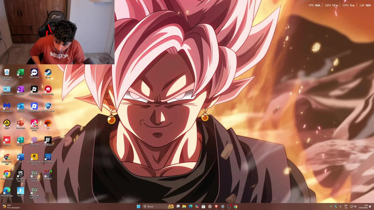The width and height of the screenshot is (374, 210).
Task: Open the weather widget showing 25°C
Action: [11, 206]
